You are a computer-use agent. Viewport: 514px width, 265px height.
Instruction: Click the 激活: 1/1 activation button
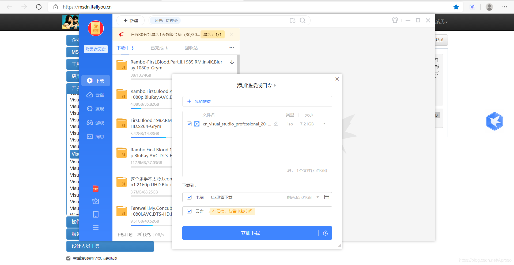pos(212,34)
